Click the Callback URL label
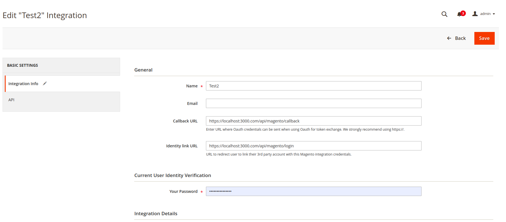The height and width of the screenshot is (222, 506). pyautogui.click(x=185, y=121)
